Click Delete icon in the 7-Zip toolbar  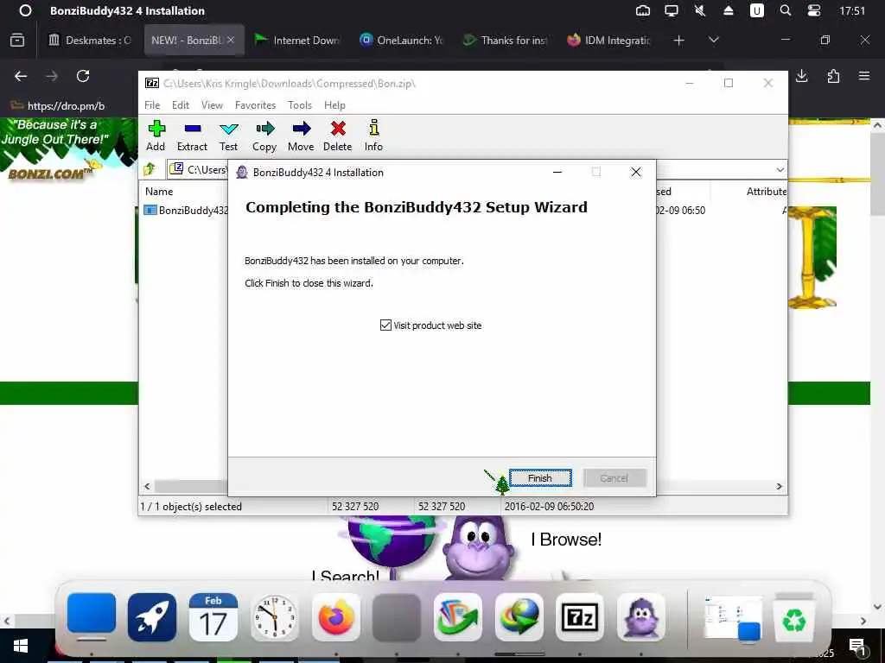338,136
